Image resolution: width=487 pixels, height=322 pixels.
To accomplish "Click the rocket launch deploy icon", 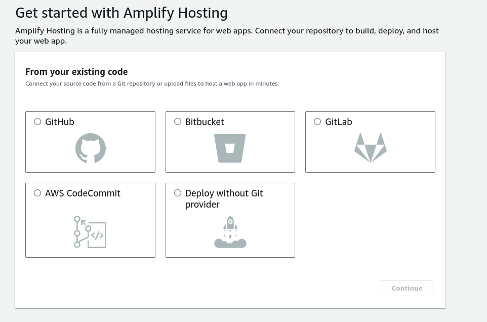I will (230, 232).
